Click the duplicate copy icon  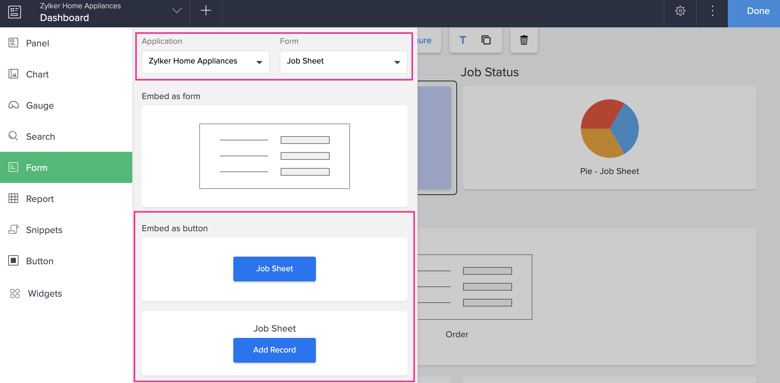click(x=486, y=40)
